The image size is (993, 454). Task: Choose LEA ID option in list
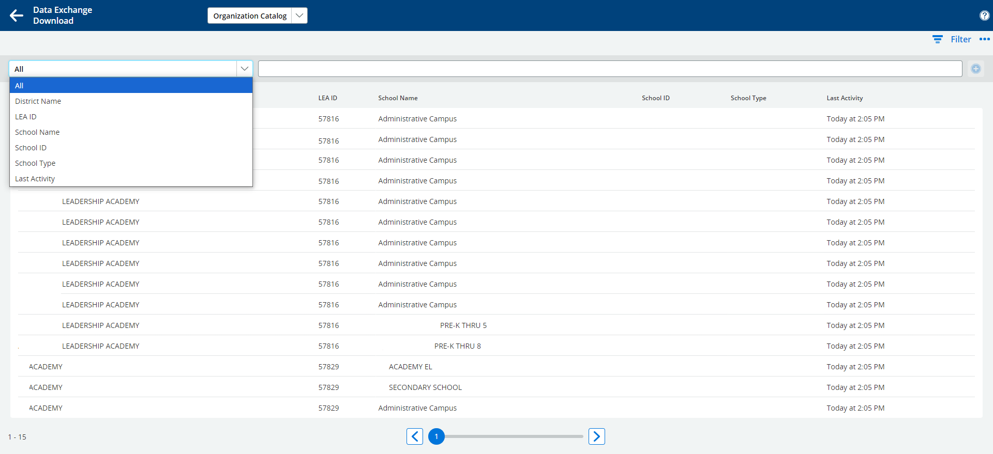(26, 117)
